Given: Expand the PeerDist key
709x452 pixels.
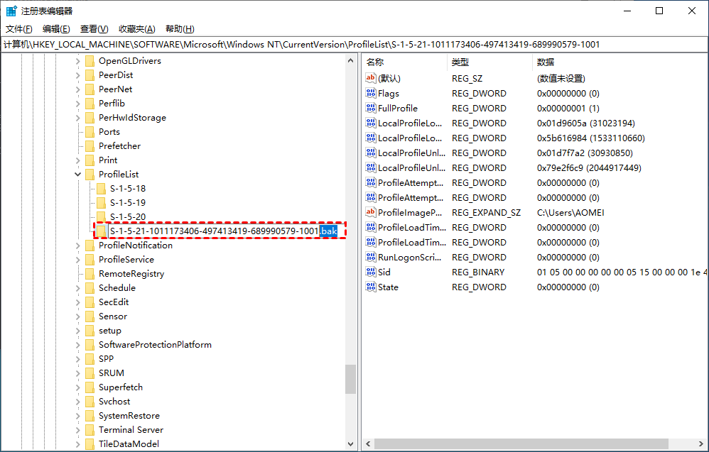Looking at the screenshot, I should pyautogui.click(x=77, y=75).
